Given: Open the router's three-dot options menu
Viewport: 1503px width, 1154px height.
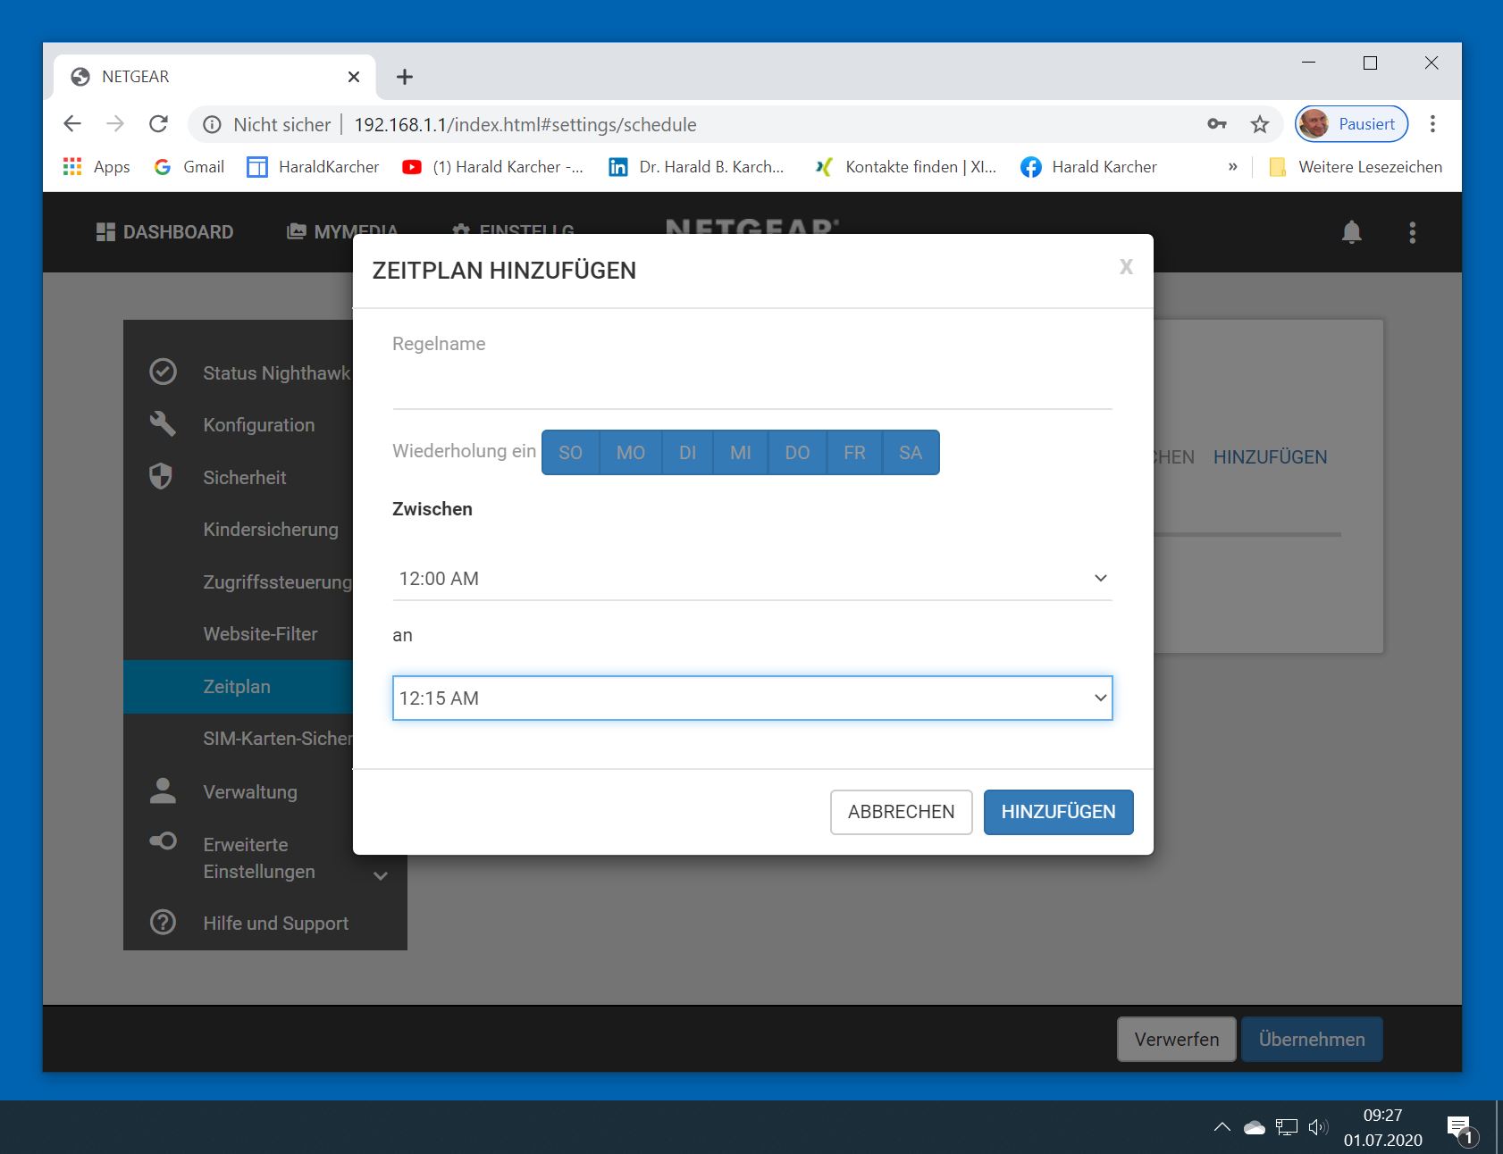Looking at the screenshot, I should point(1412,232).
